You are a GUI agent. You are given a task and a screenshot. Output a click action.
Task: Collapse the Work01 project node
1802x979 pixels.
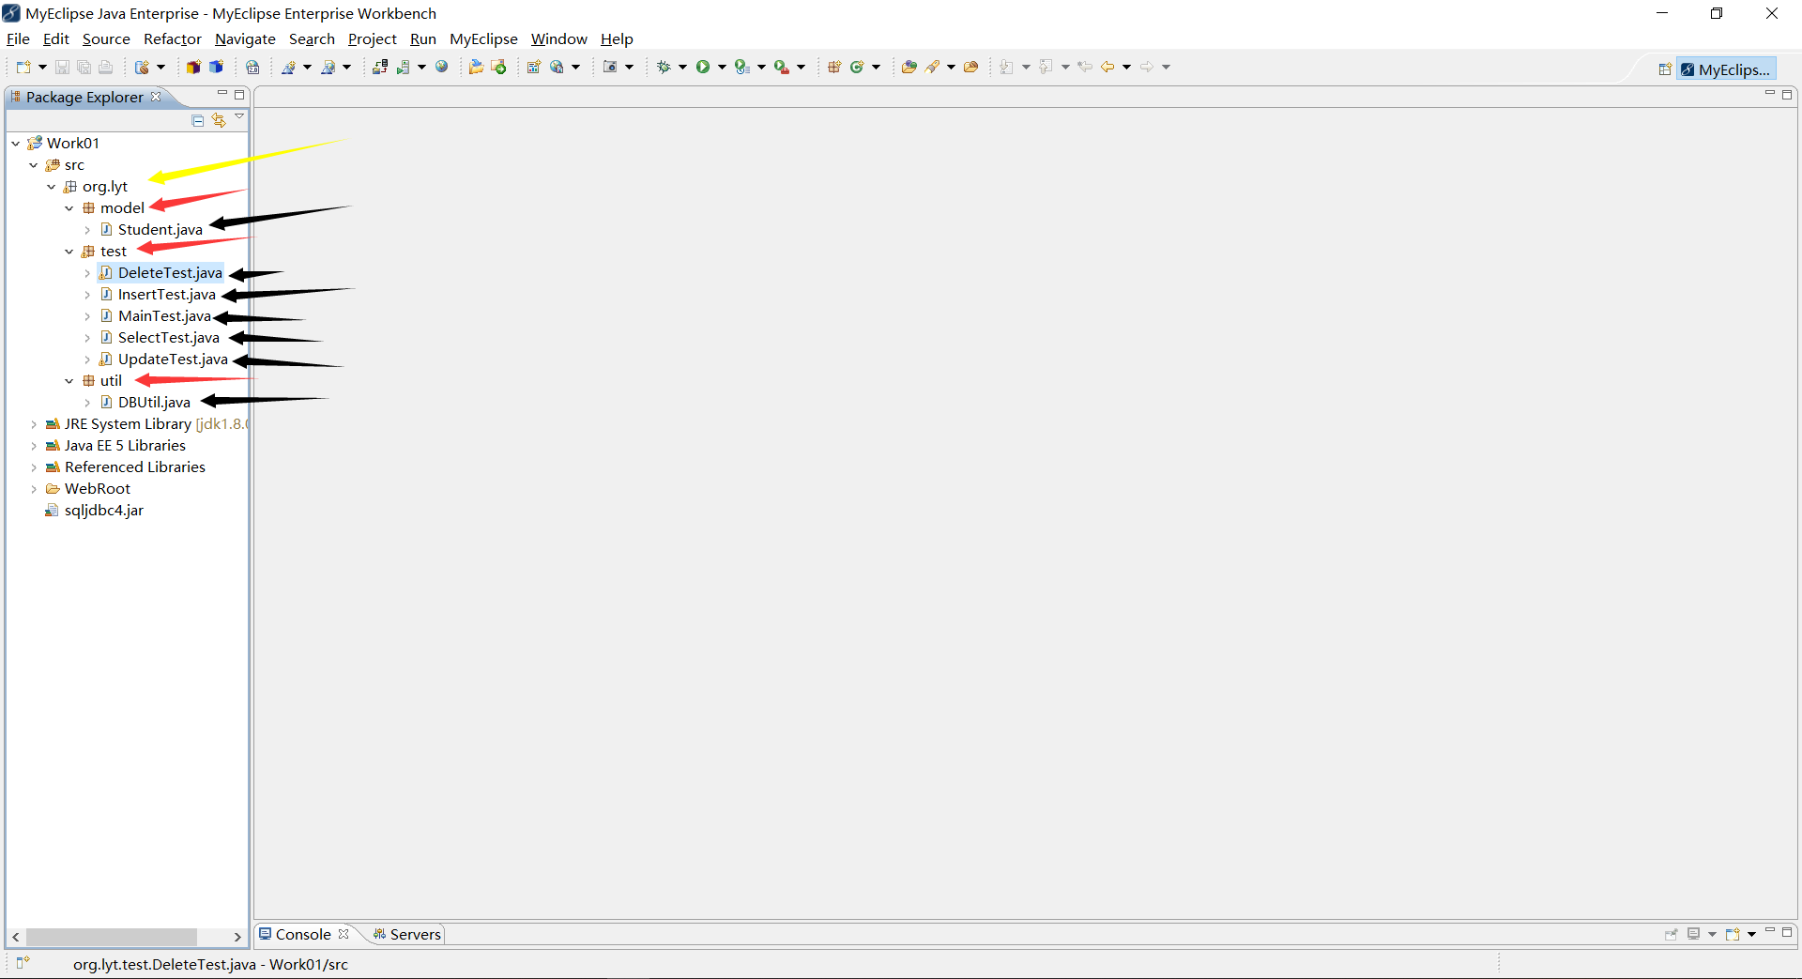(x=16, y=144)
